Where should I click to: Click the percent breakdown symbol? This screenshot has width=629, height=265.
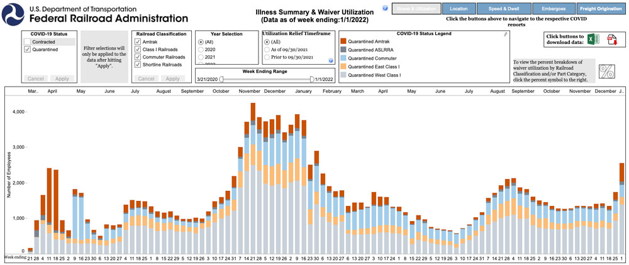coord(607,70)
